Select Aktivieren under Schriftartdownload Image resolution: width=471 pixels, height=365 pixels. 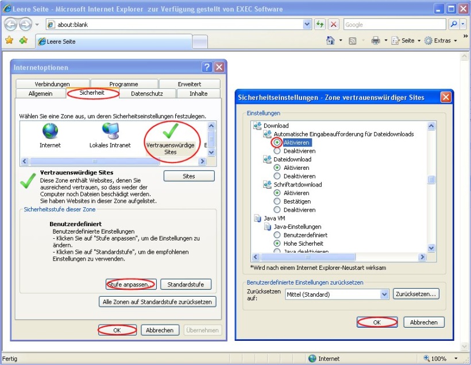click(x=277, y=193)
